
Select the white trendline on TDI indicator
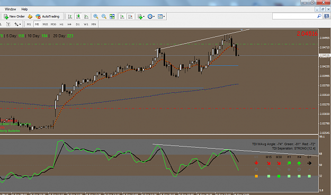point(235,150)
